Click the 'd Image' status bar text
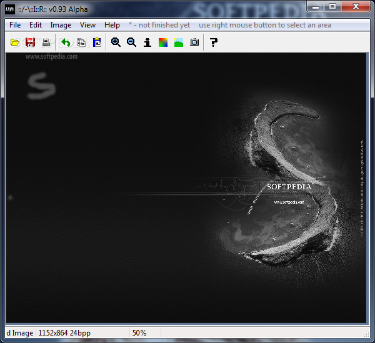Image resolution: width=375 pixels, height=343 pixels. click(19, 333)
